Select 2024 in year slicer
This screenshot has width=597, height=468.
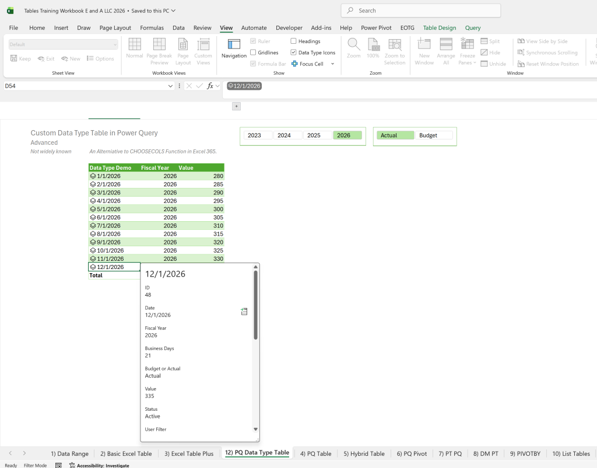point(287,135)
